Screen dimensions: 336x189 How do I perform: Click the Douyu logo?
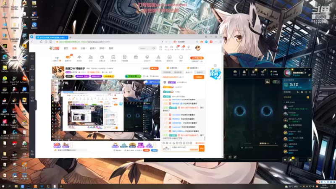[x=54, y=48]
